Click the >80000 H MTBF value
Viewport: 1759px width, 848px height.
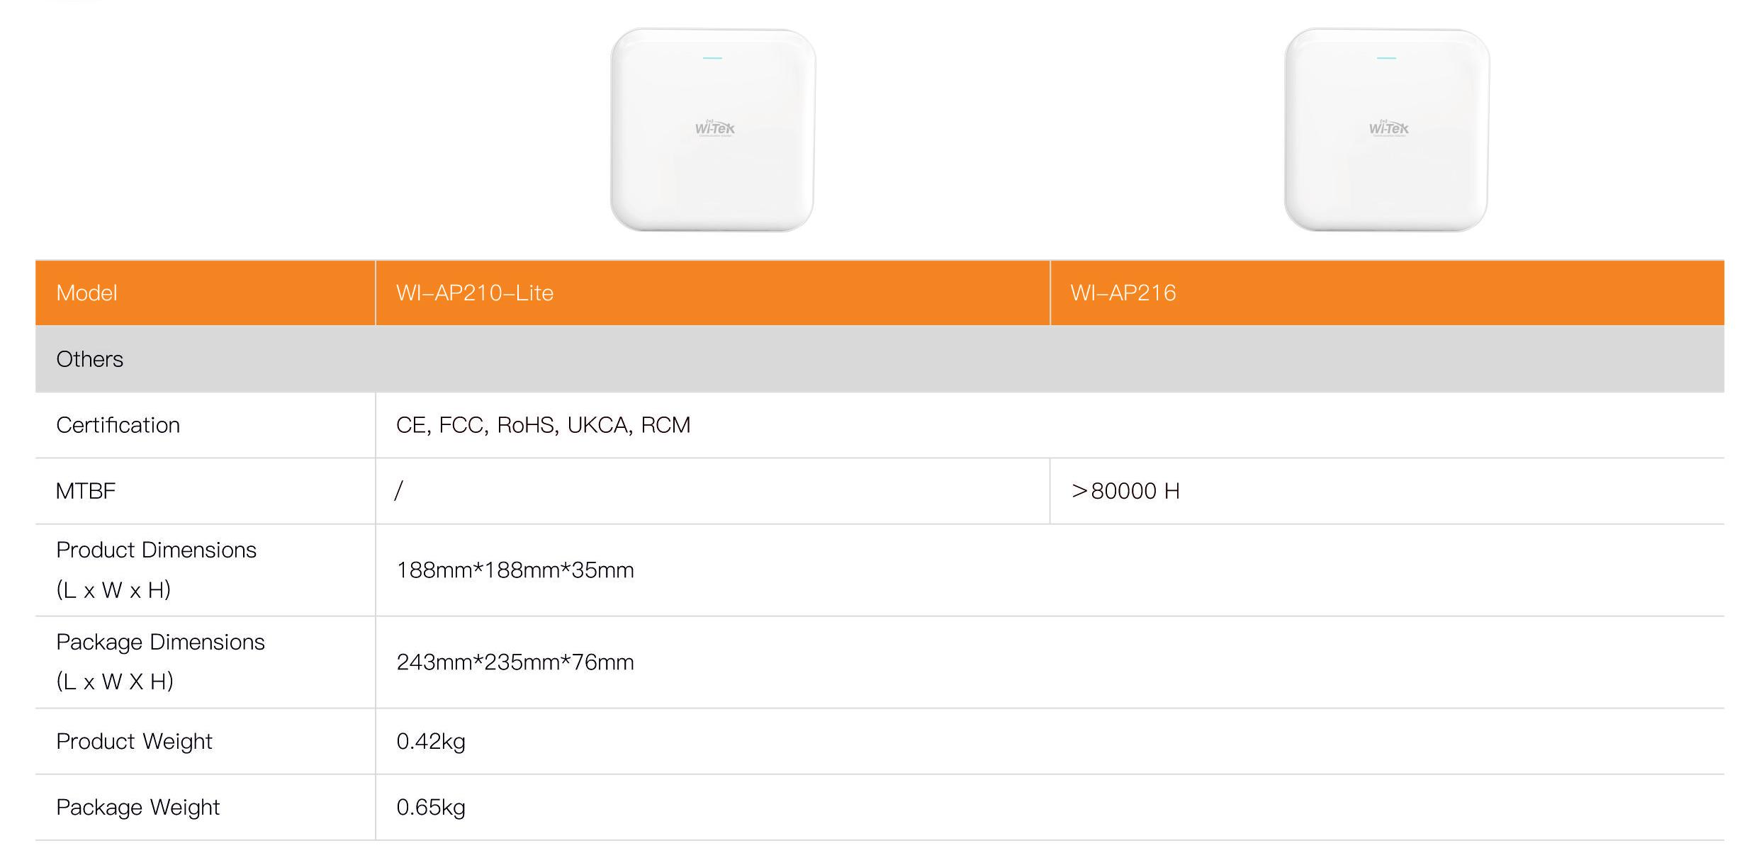(x=1125, y=491)
